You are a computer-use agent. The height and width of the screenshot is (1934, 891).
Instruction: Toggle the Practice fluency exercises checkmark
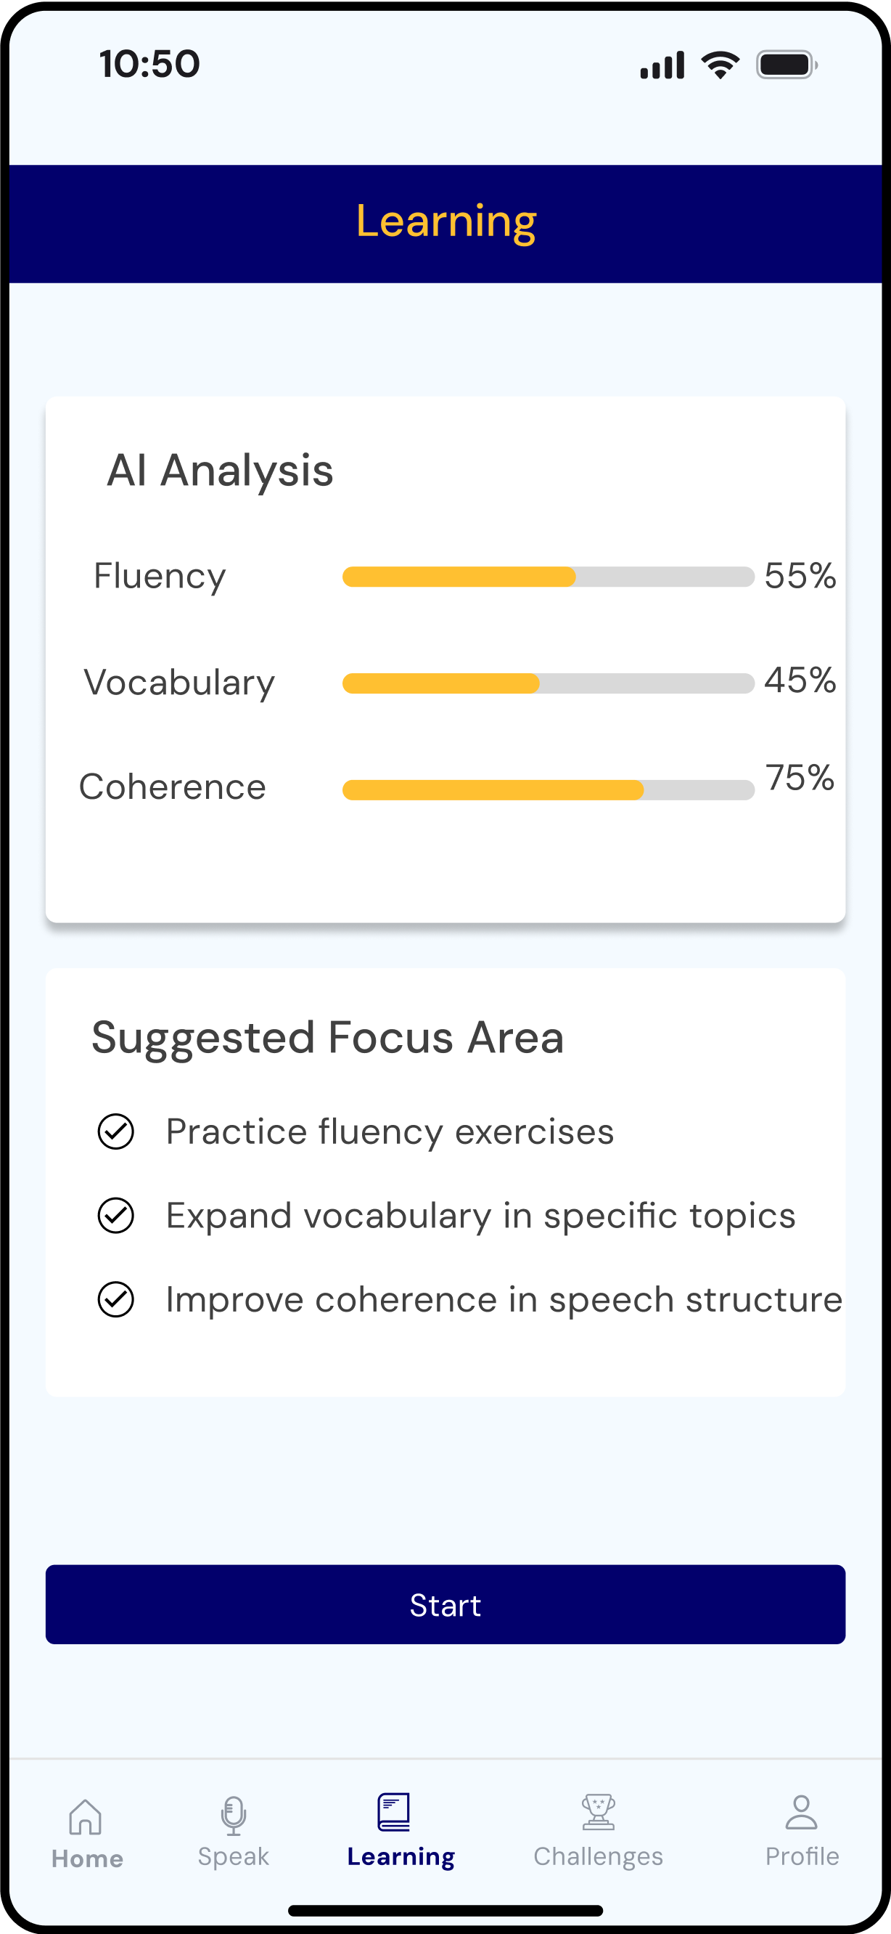tap(116, 1131)
